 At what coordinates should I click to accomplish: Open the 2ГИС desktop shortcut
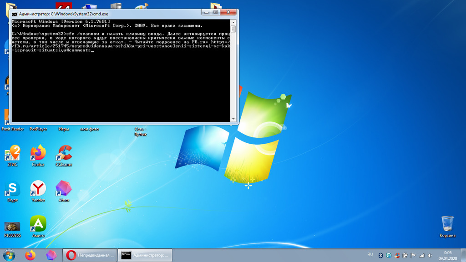(12, 156)
